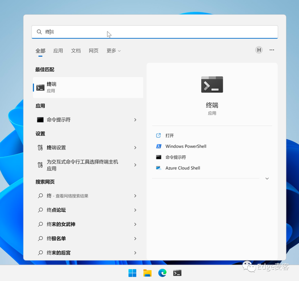
Task: Click the PowerShell icon in preview pane
Action: tap(158, 146)
